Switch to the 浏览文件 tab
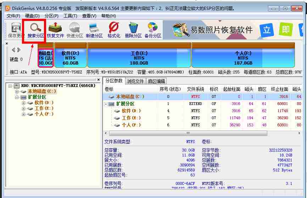Viewport: 307px width, 198px height. point(135,81)
